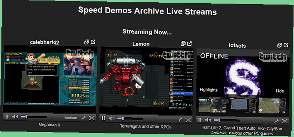The width and height of the screenshot is (294, 137).
Task: Click the Highlights label in lotsofs player
Action: coord(208,90)
